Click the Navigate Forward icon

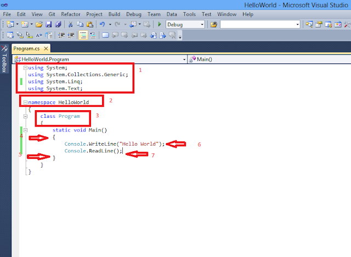147,24
